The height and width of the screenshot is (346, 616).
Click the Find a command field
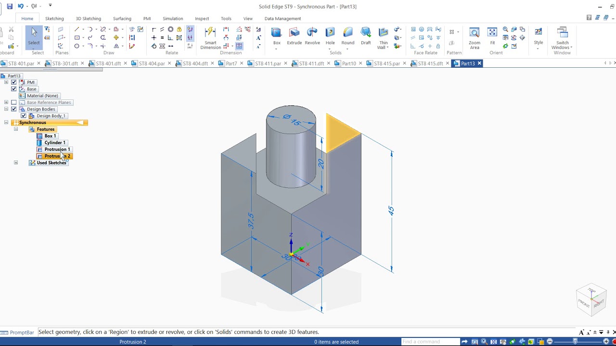click(430, 342)
